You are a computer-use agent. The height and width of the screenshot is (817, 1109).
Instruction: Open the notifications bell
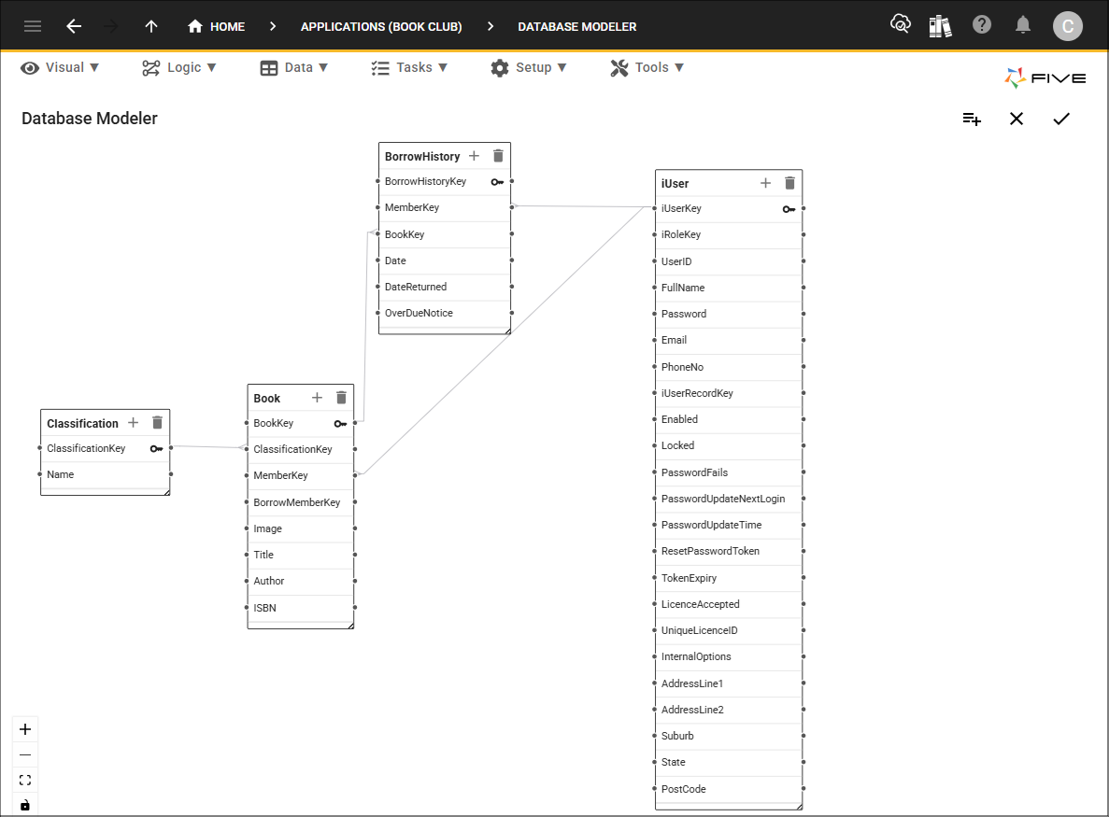[x=1023, y=25]
